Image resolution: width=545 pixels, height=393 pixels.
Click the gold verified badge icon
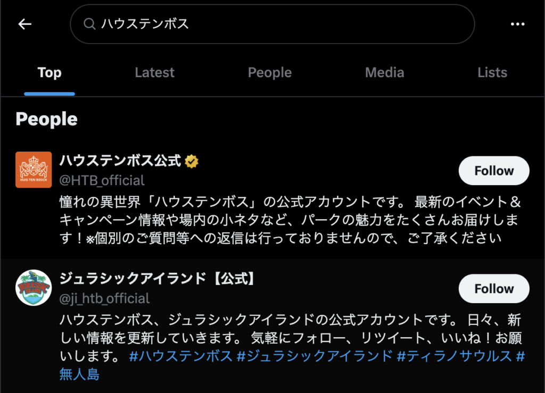tap(192, 162)
